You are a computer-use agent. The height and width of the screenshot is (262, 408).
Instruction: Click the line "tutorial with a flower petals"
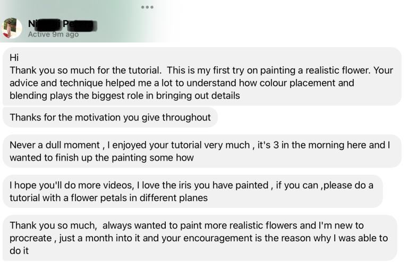click(x=109, y=198)
